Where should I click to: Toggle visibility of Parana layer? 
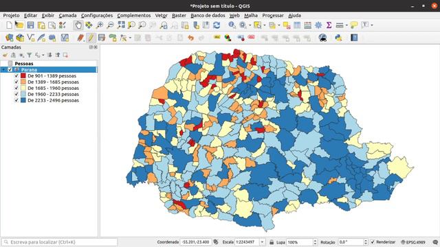10,70
